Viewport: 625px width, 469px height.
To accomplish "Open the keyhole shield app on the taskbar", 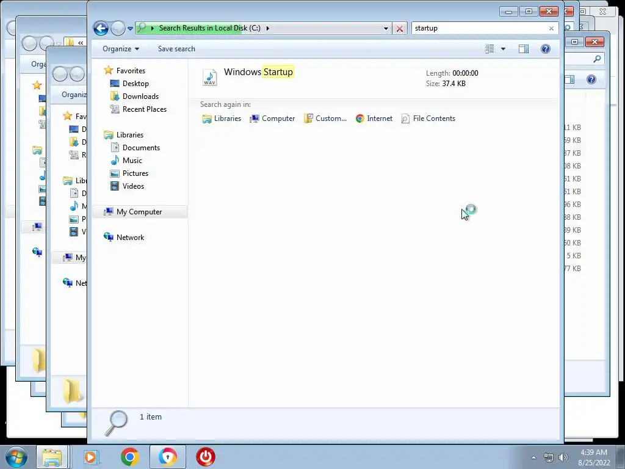I will click(167, 457).
